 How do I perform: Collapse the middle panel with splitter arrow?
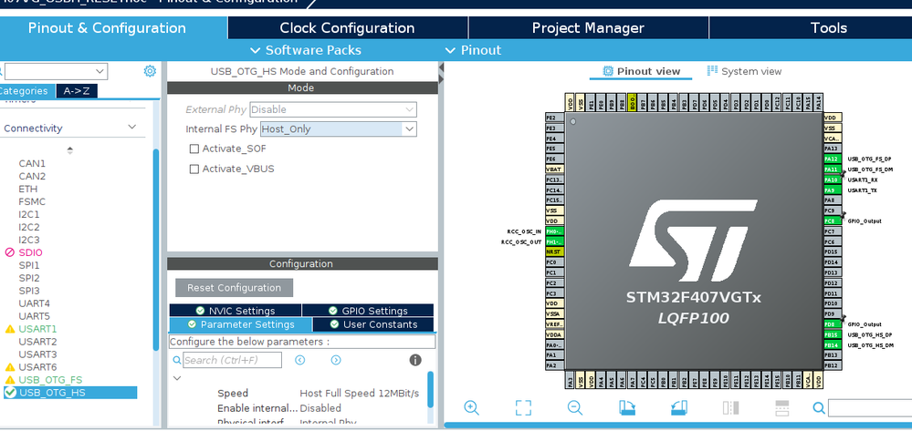click(x=441, y=67)
